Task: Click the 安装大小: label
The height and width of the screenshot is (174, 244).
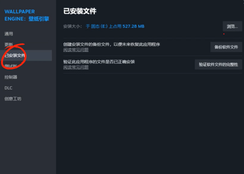Action: pos(72,26)
